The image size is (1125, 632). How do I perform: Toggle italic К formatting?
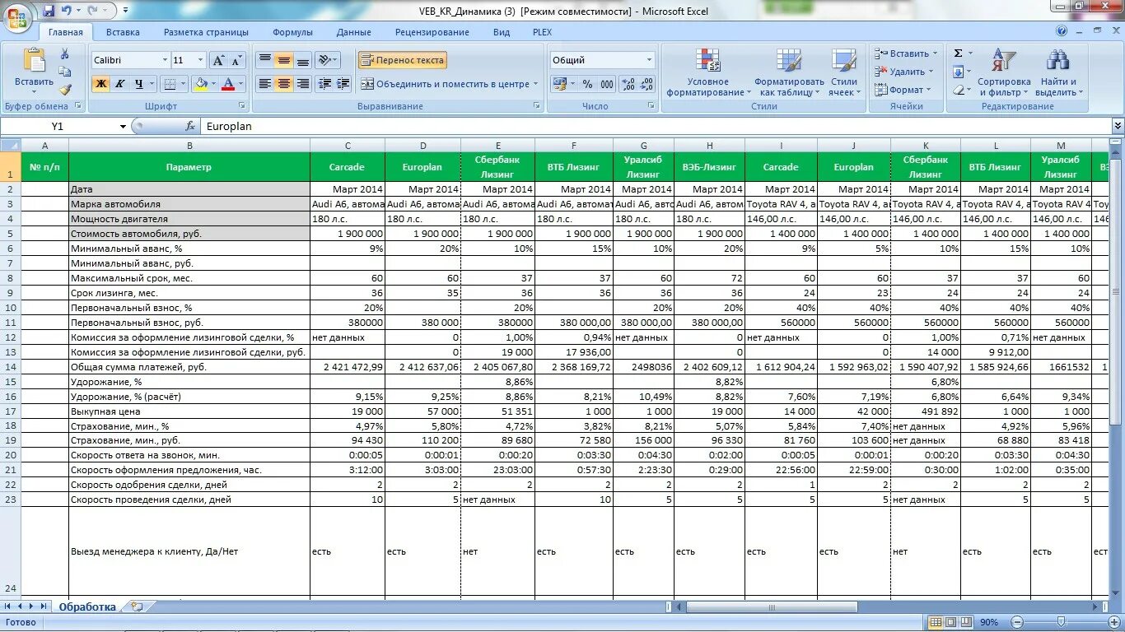(x=120, y=84)
